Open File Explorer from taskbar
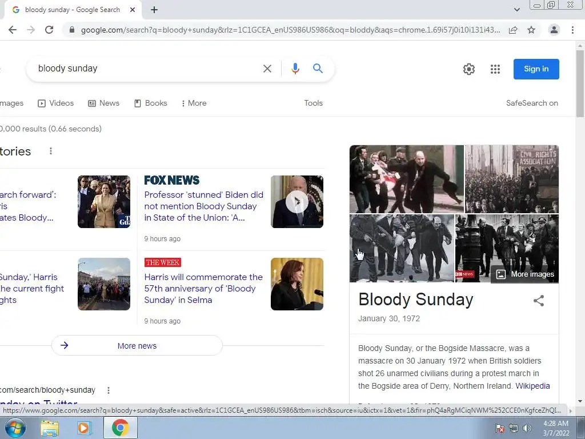Screen dimensions: 585x439 [50, 428]
